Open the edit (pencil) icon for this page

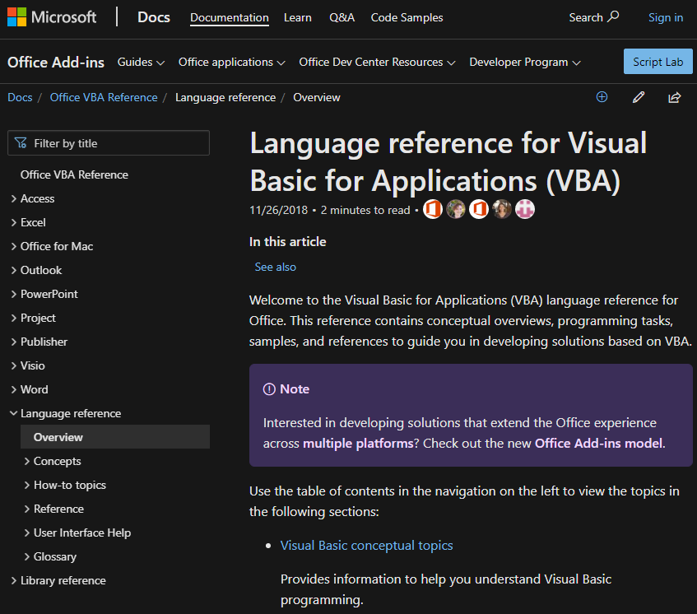[x=638, y=97]
